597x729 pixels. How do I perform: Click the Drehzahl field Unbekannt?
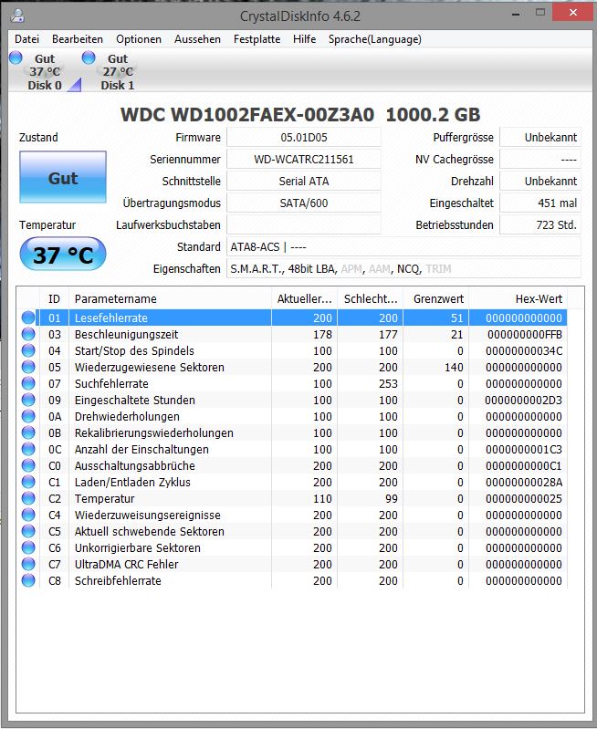540,181
